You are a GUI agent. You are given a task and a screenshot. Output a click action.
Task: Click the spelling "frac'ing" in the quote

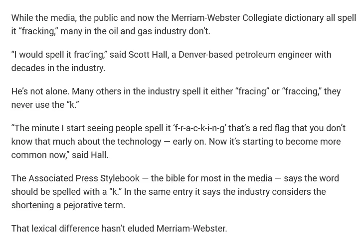(86, 55)
